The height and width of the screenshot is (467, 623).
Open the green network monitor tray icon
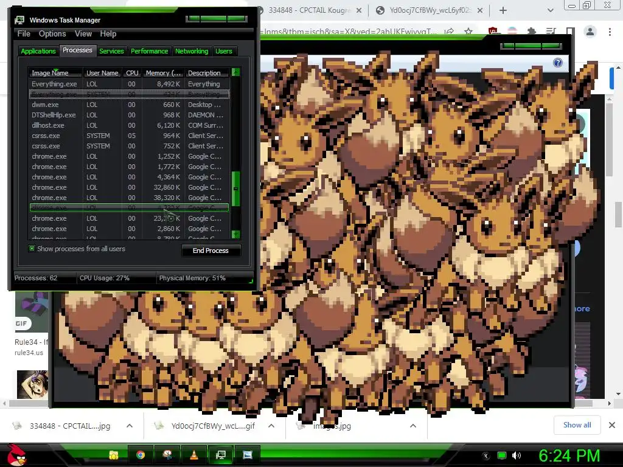pos(502,455)
